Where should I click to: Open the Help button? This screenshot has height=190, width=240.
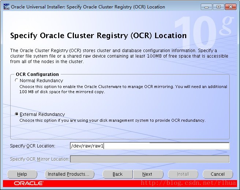22,174
